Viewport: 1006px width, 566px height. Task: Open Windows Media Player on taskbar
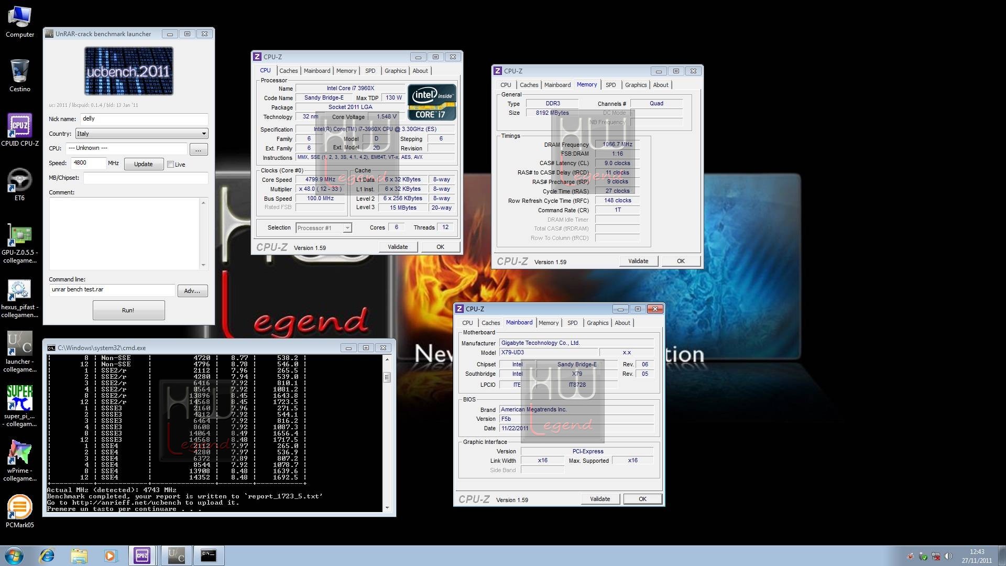[x=110, y=556]
